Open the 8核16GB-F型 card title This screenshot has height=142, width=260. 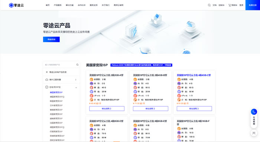(x=193, y=123)
